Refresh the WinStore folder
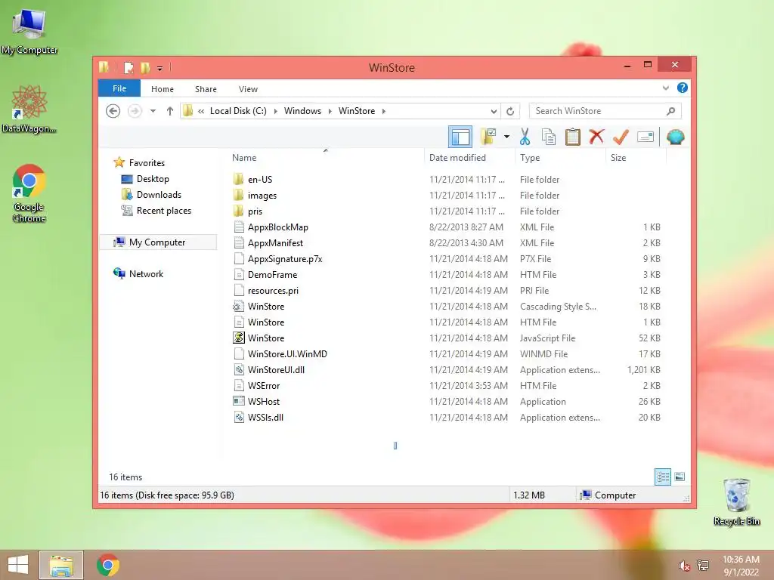 pyautogui.click(x=510, y=111)
